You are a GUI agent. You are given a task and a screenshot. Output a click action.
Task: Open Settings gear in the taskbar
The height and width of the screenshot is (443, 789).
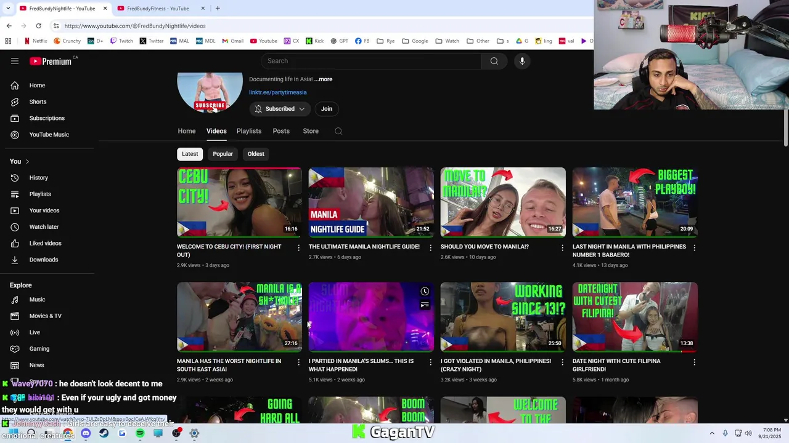194,433
